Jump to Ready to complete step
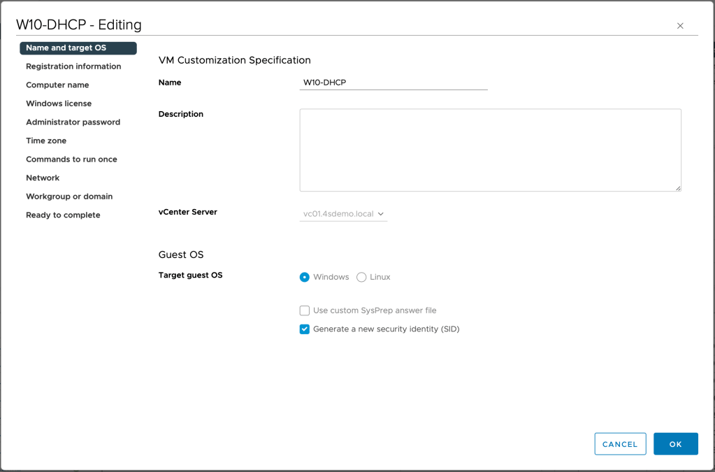 coord(63,215)
